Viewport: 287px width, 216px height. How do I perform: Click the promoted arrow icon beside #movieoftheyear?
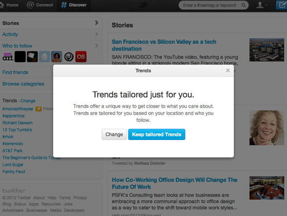tap(38, 109)
